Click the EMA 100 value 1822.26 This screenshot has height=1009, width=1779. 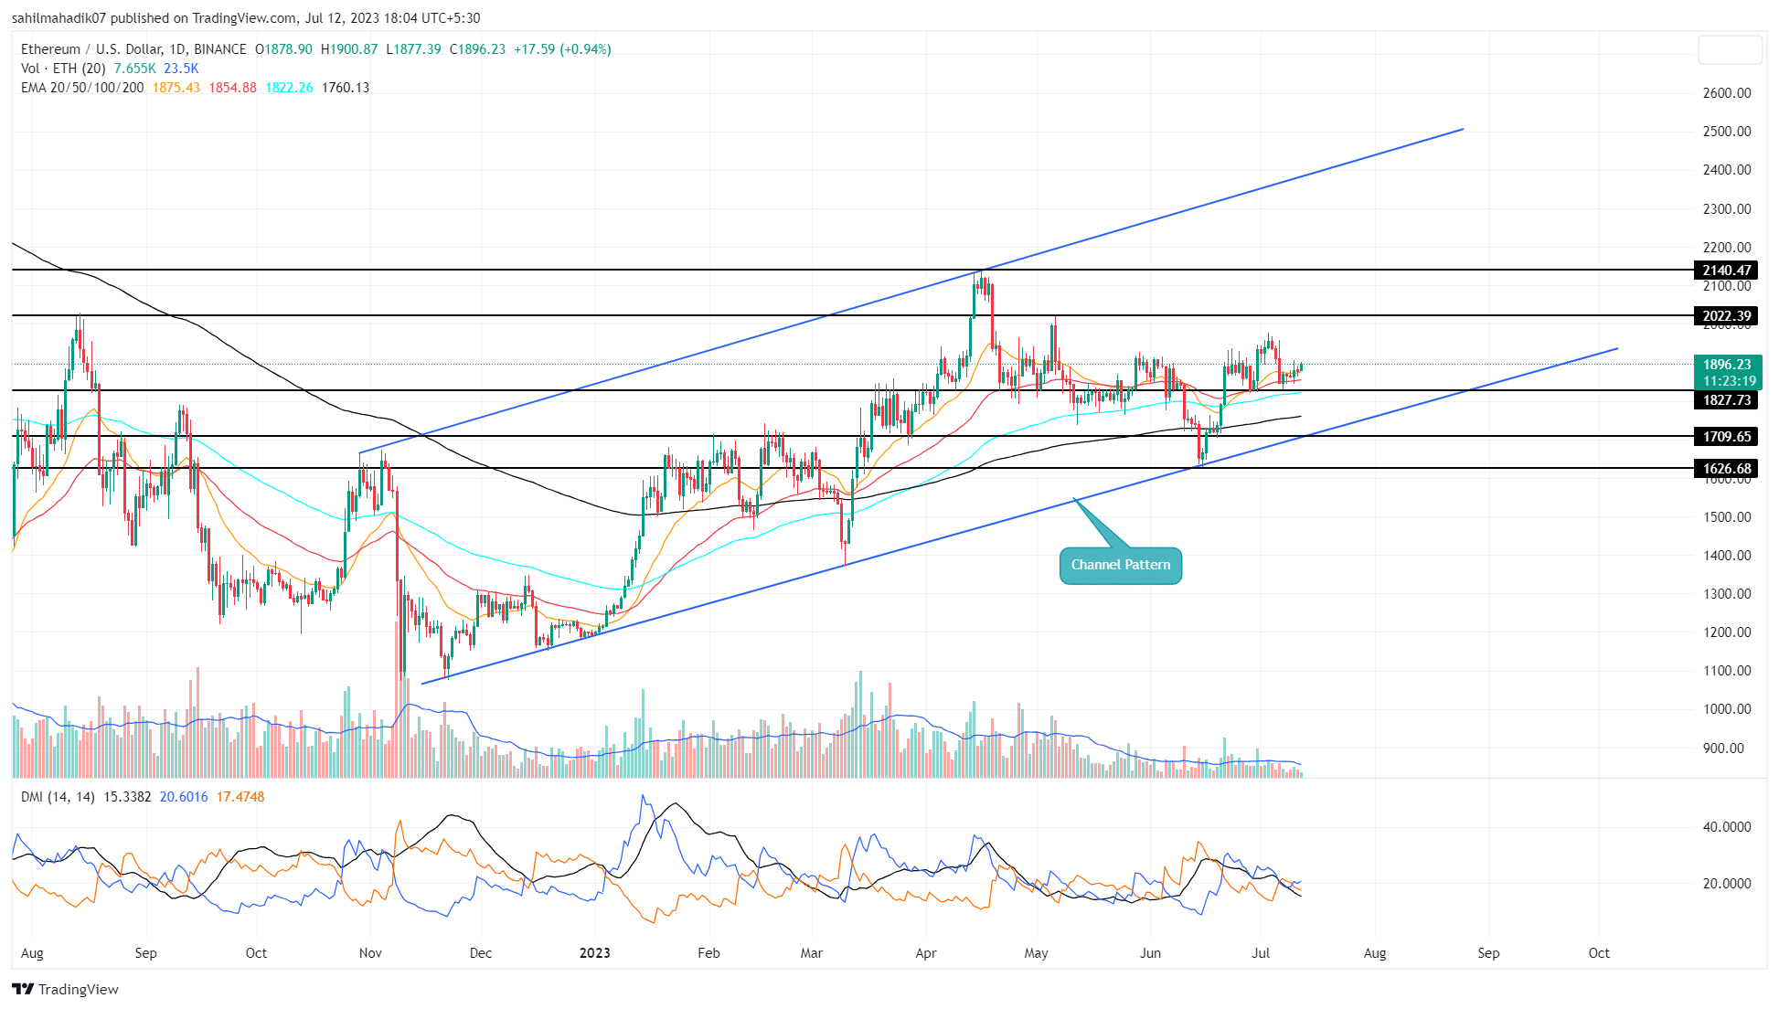289,88
